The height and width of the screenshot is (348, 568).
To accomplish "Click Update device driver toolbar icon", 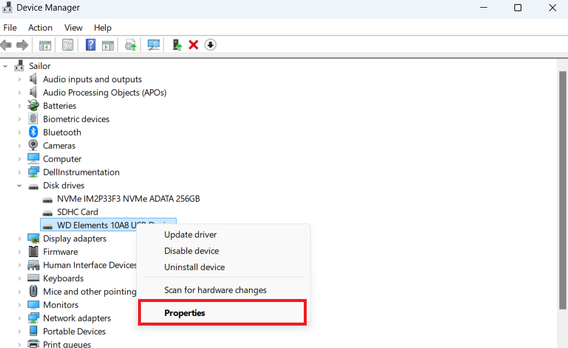I will tap(130, 45).
